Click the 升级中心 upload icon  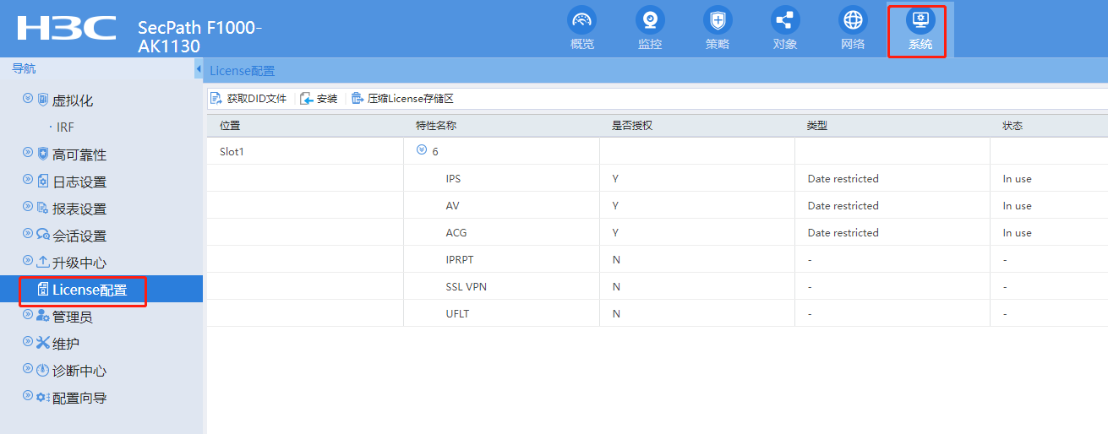[x=43, y=262]
